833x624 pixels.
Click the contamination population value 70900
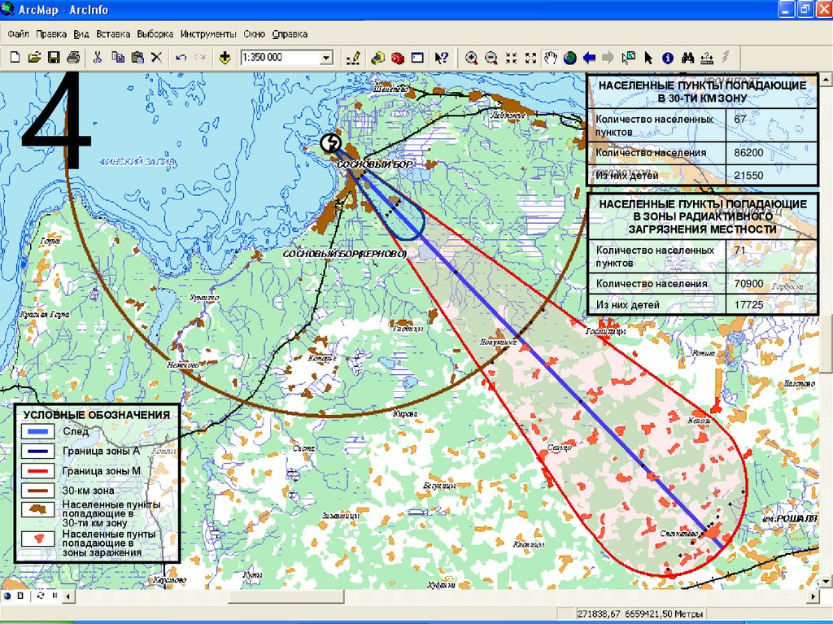click(748, 284)
